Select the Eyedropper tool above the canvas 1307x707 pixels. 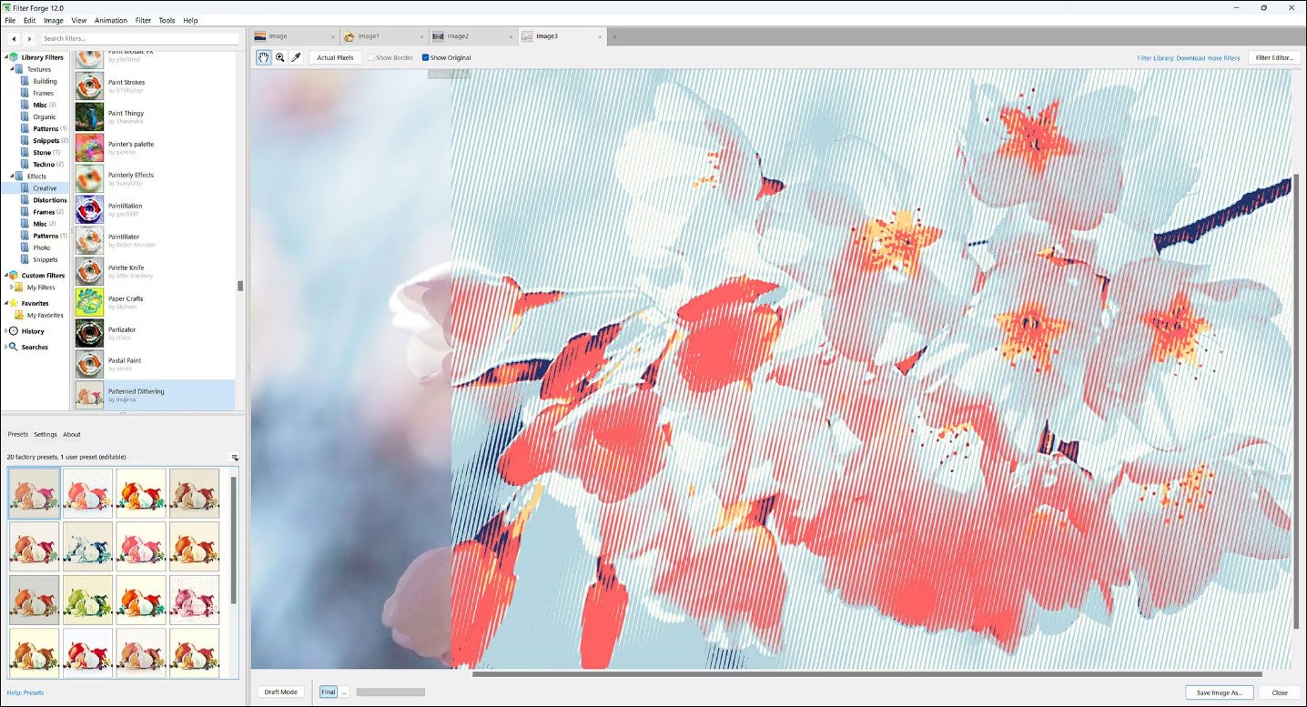click(x=297, y=56)
